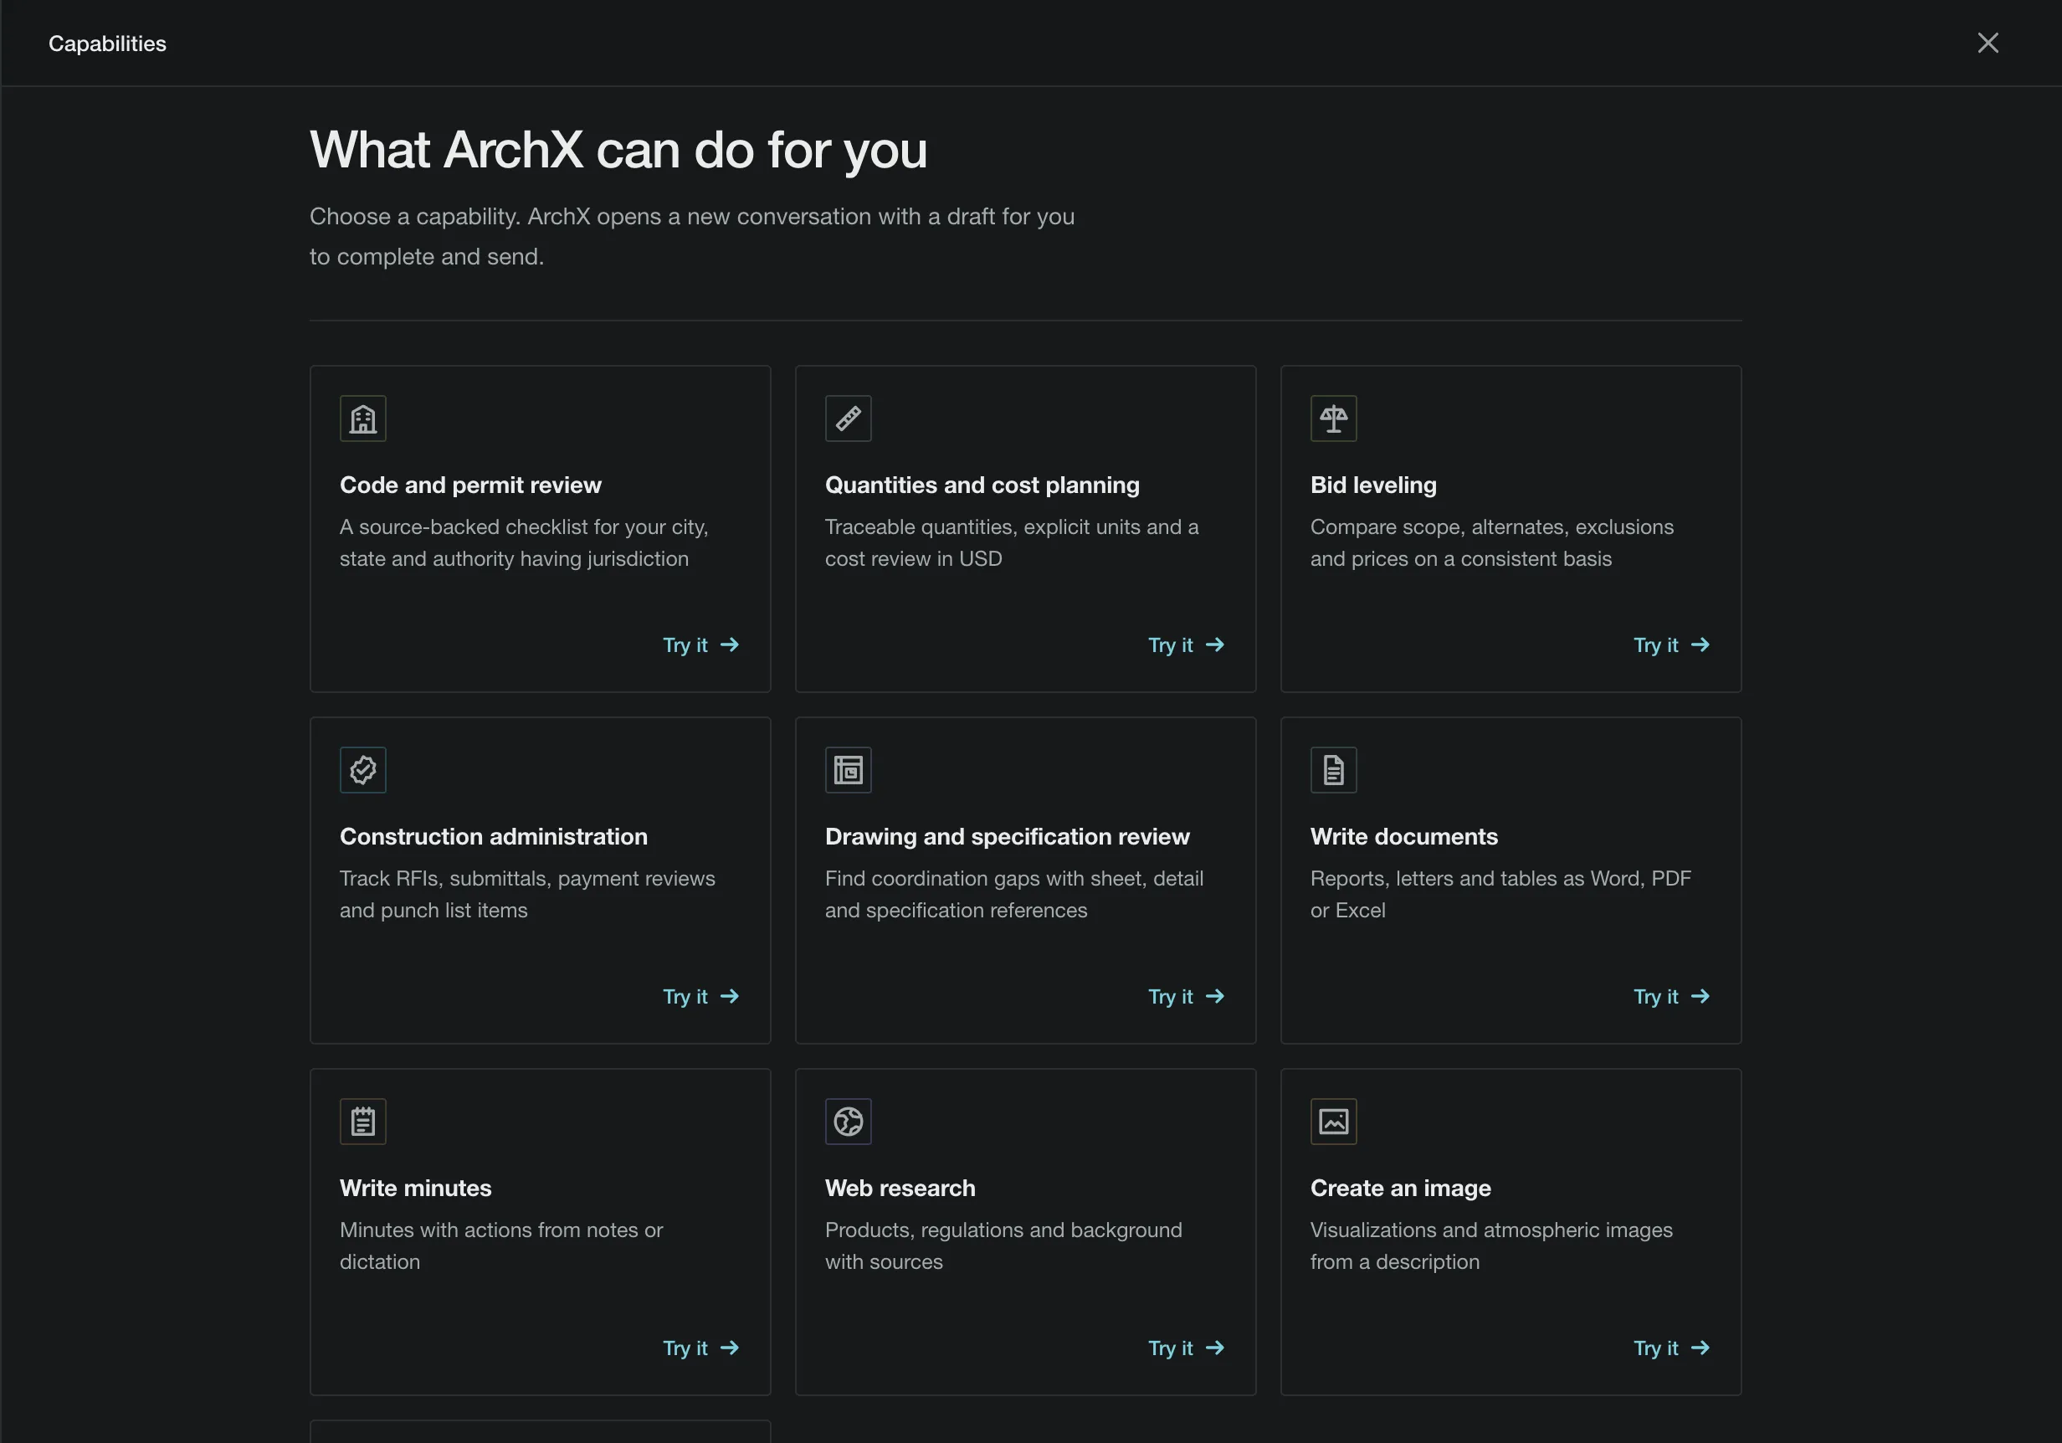
Task: Close the Capabilities panel
Action: (x=1988, y=44)
